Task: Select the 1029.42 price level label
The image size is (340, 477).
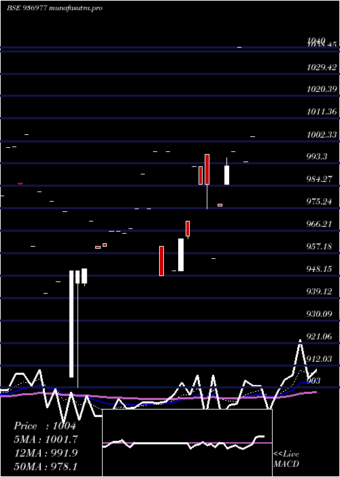Action: [x=322, y=67]
